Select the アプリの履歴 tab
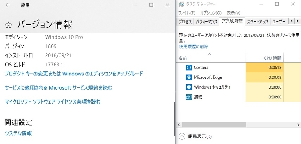Viewport: 301px width, 144px height. [232, 21]
